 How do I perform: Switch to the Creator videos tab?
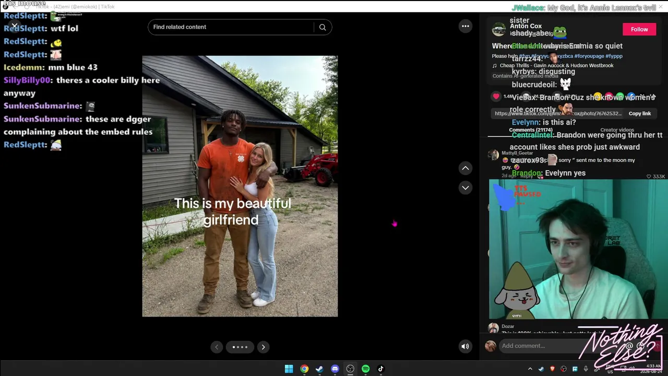click(617, 130)
